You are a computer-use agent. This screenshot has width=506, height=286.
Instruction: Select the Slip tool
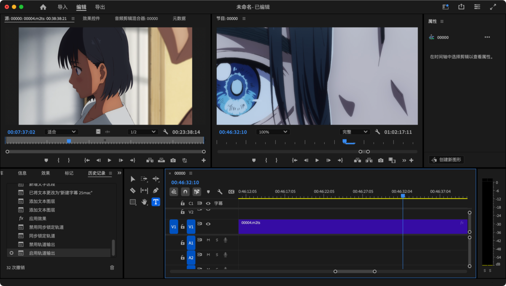click(x=144, y=190)
